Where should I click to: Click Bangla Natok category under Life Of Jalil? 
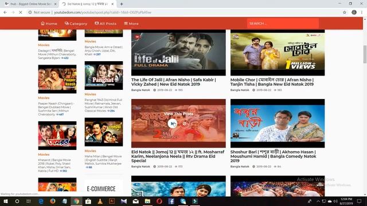tap(140, 90)
